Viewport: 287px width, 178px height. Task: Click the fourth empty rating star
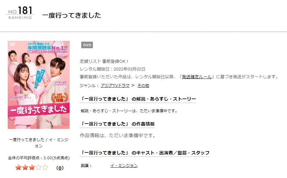tap(38, 167)
